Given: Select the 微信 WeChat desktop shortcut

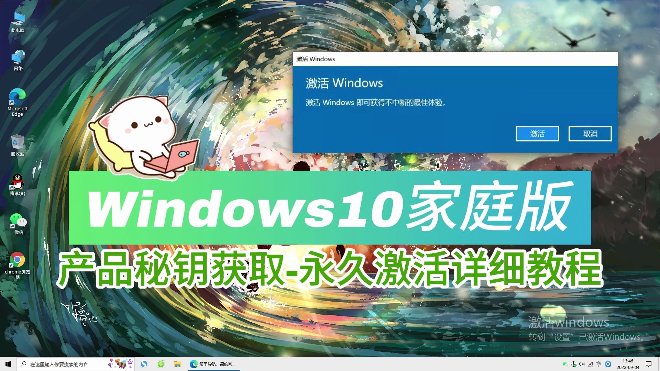Looking at the screenshot, I should (18, 224).
